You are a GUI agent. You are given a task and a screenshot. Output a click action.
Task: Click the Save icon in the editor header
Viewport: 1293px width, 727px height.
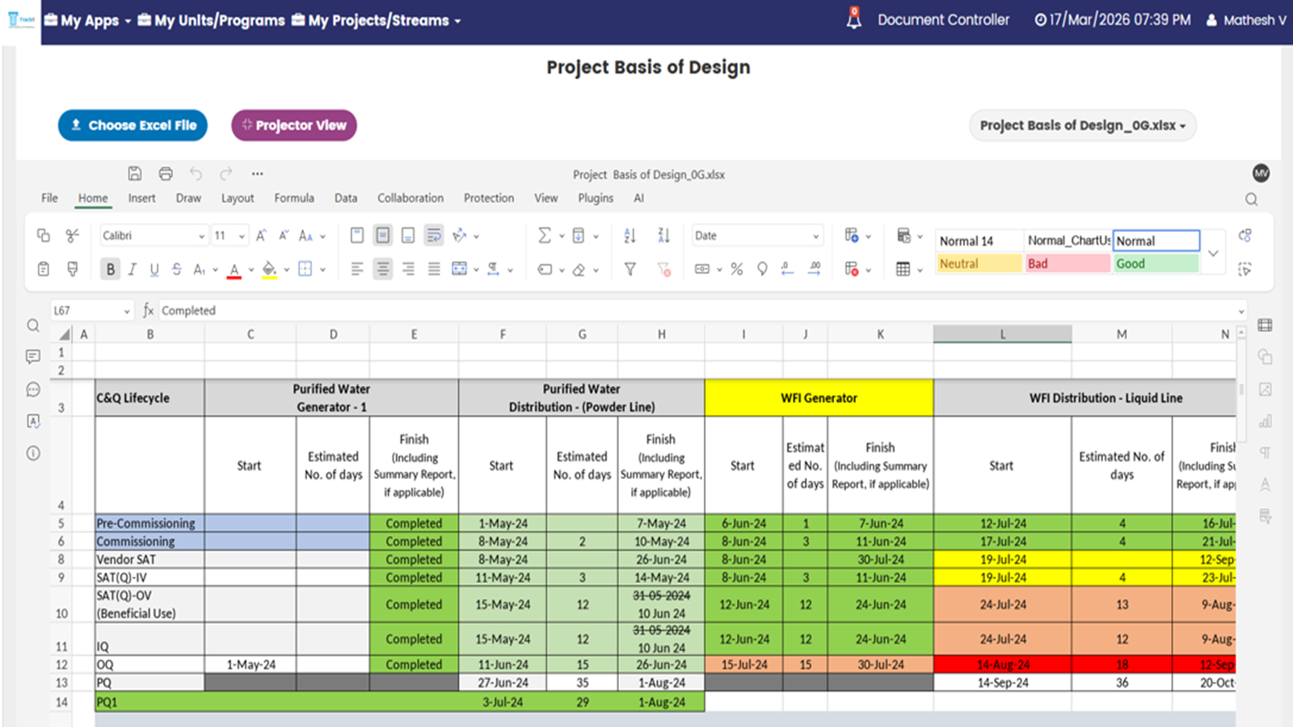(135, 174)
